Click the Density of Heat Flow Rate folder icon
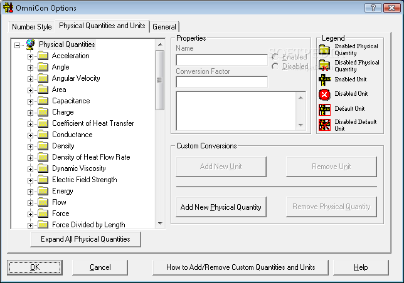The width and height of the screenshot is (404, 283). [43, 157]
